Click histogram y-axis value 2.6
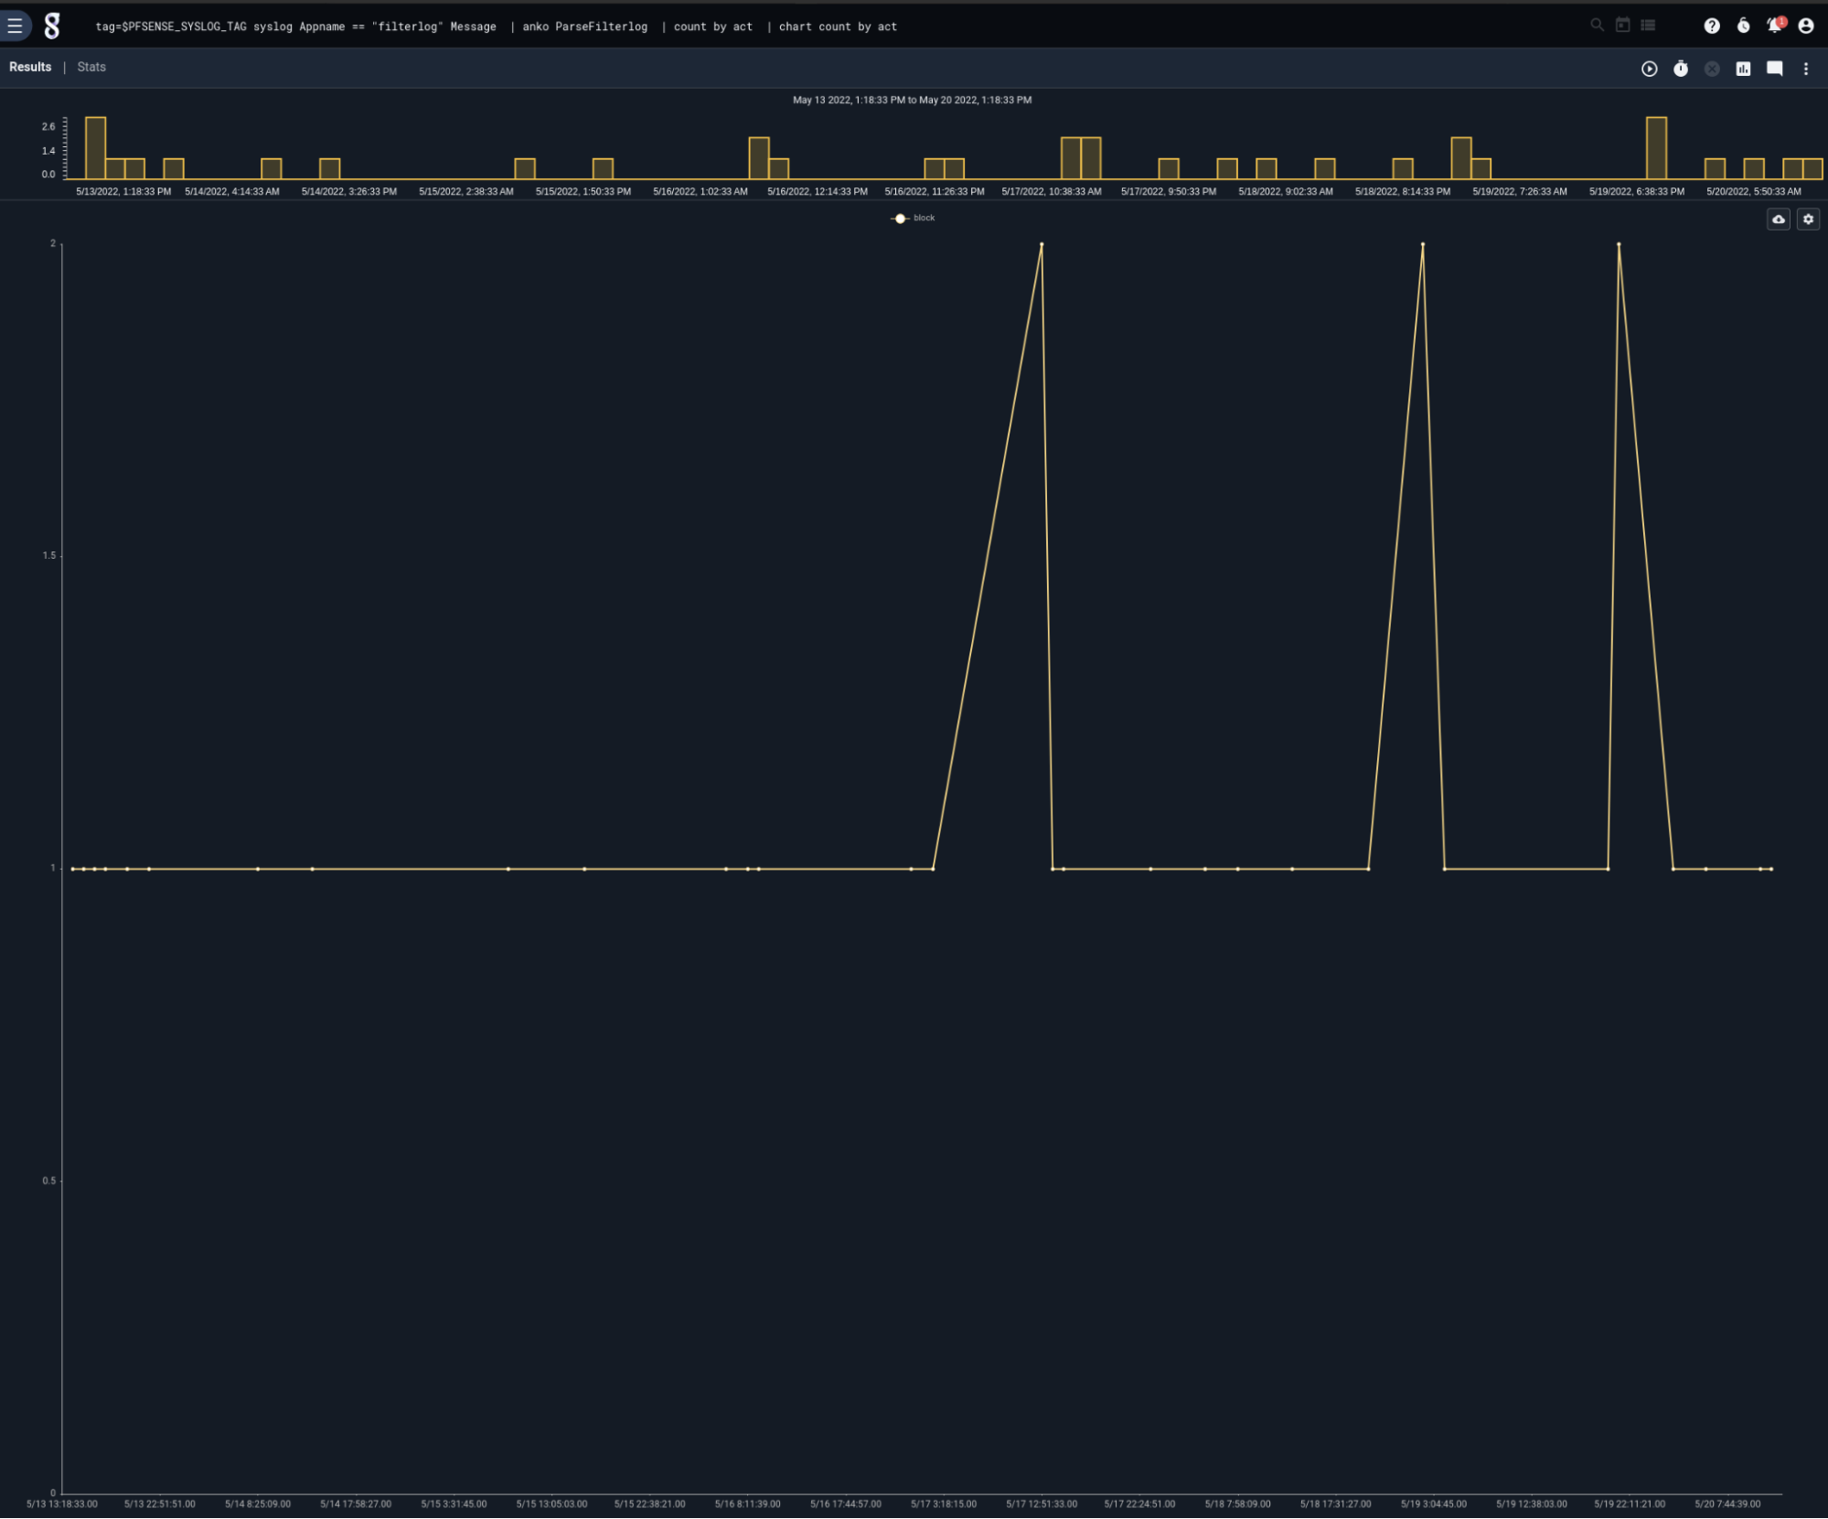The width and height of the screenshot is (1828, 1519). coord(48,126)
